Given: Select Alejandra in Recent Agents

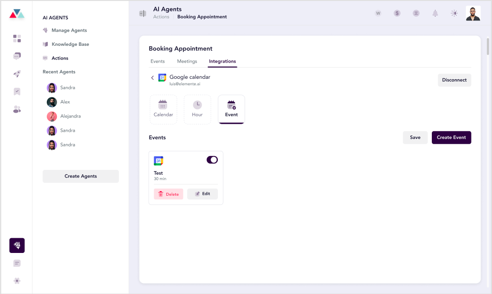Looking at the screenshot, I should coord(70,116).
